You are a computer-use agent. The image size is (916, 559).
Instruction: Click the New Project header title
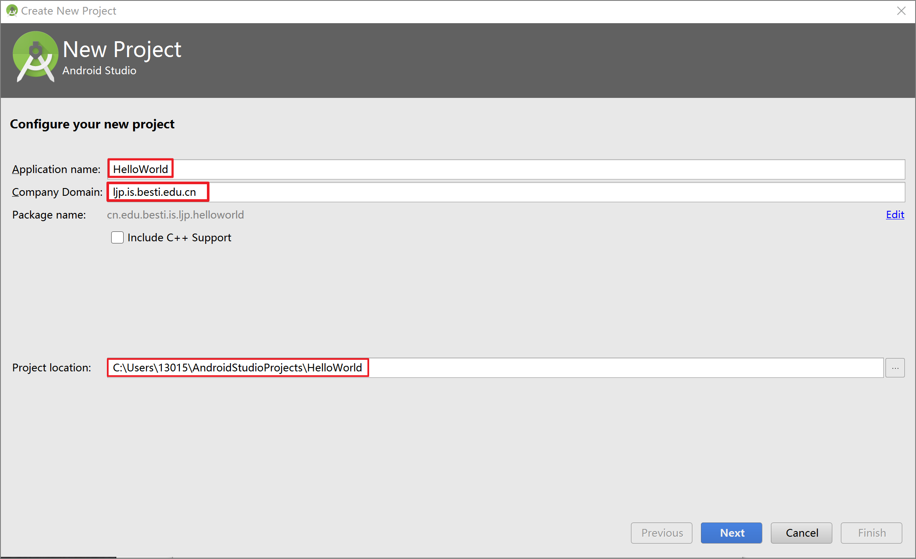122,49
